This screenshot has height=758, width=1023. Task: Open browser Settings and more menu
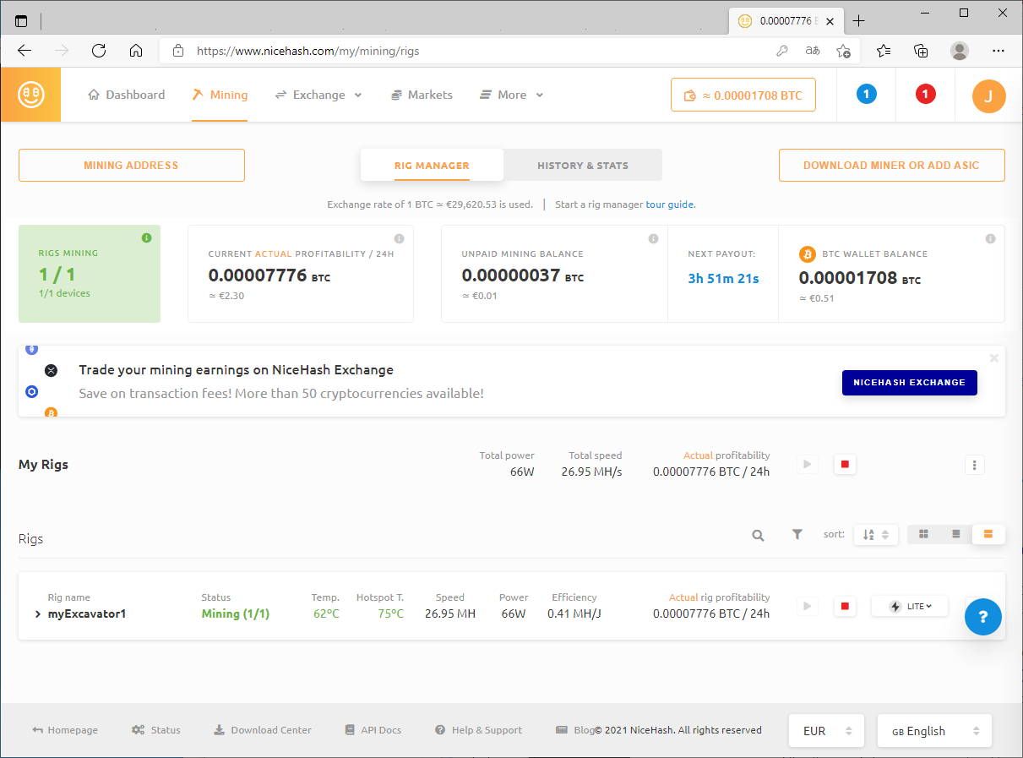point(999,51)
